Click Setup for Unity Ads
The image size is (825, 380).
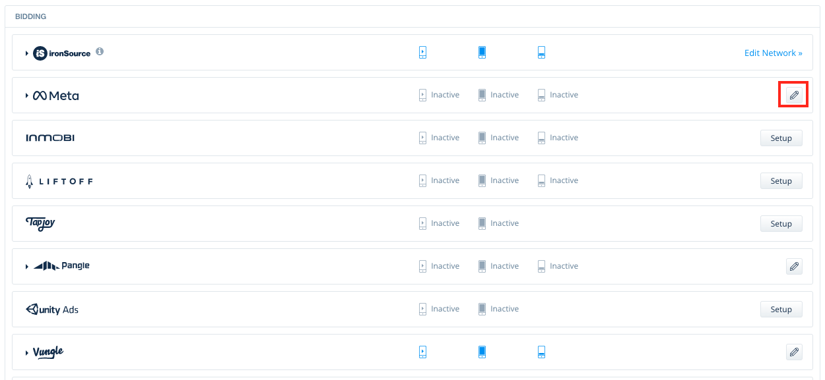781,309
